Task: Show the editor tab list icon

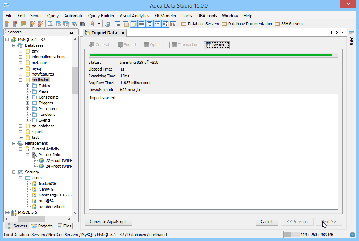Action: pyautogui.click(x=342, y=33)
